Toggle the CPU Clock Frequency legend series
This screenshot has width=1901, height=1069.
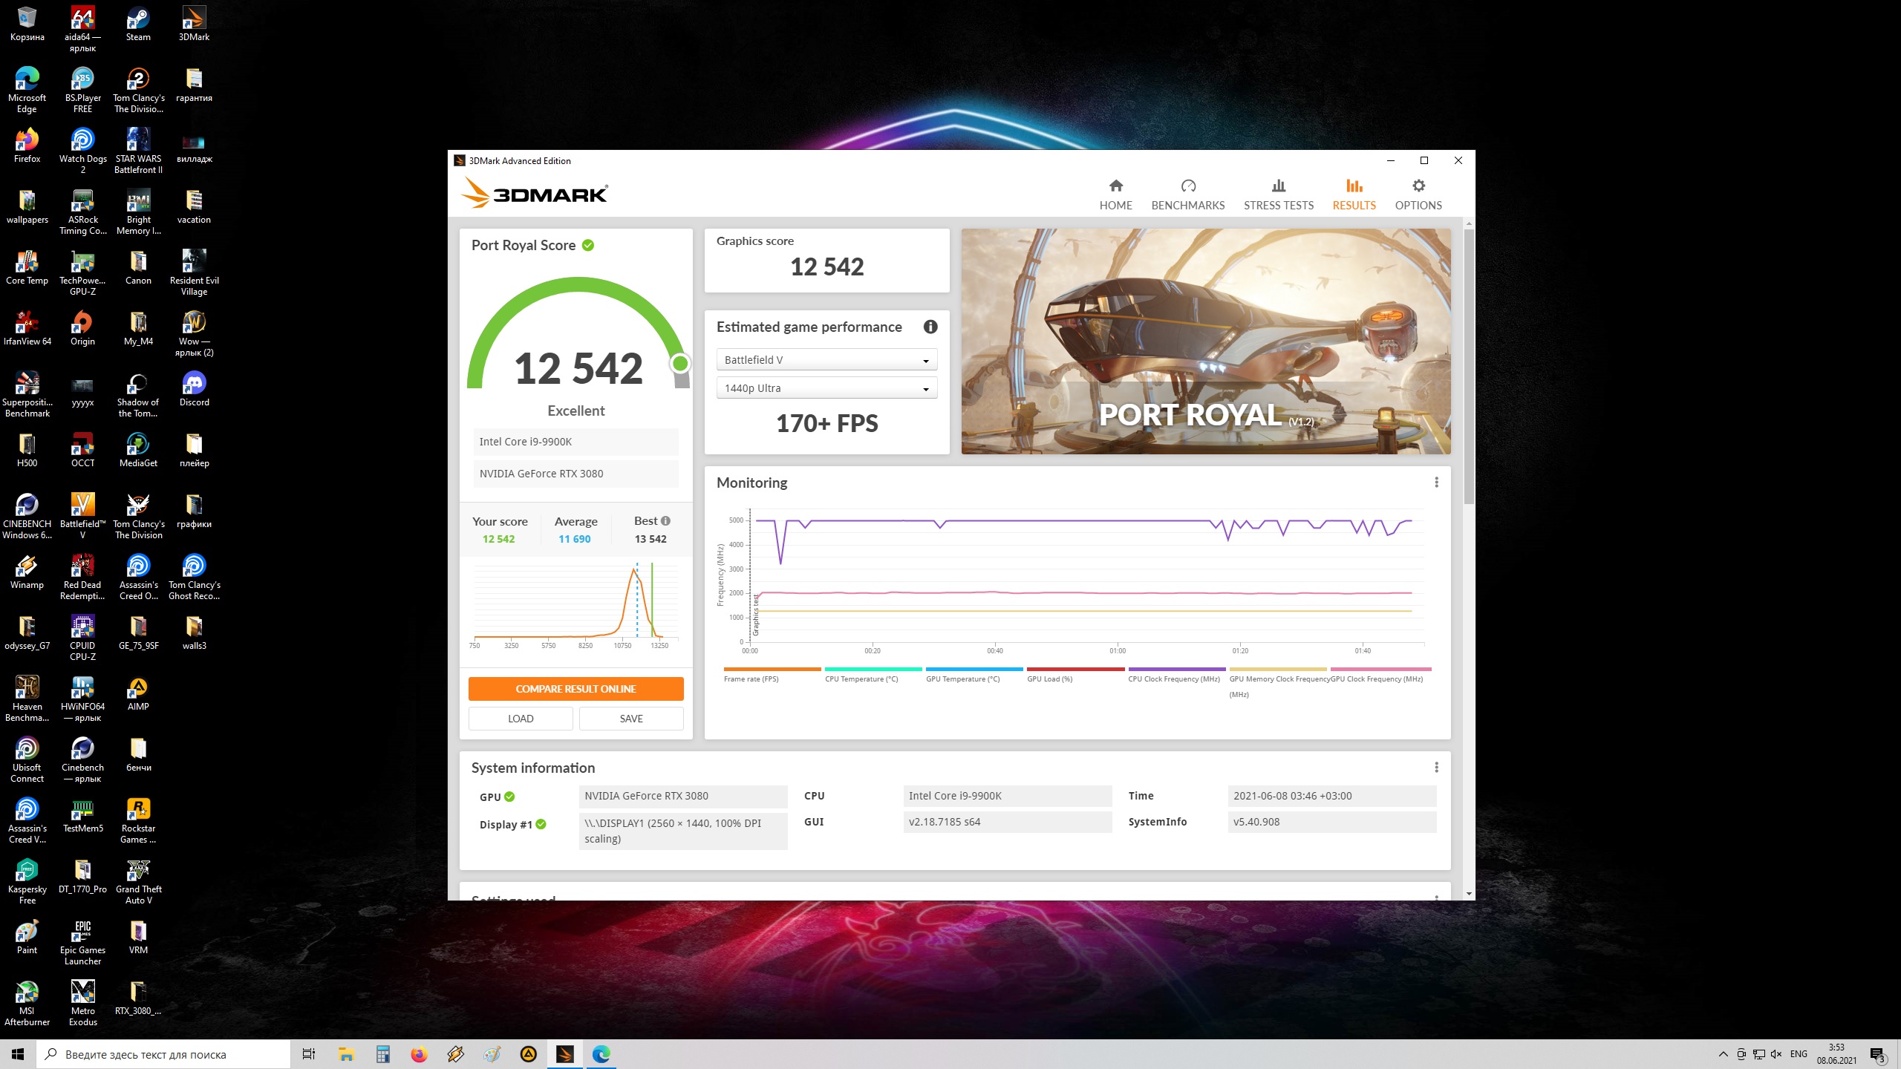click(1173, 679)
